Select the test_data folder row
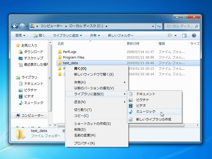This screenshot has height=159, width=212. click(x=128, y=63)
